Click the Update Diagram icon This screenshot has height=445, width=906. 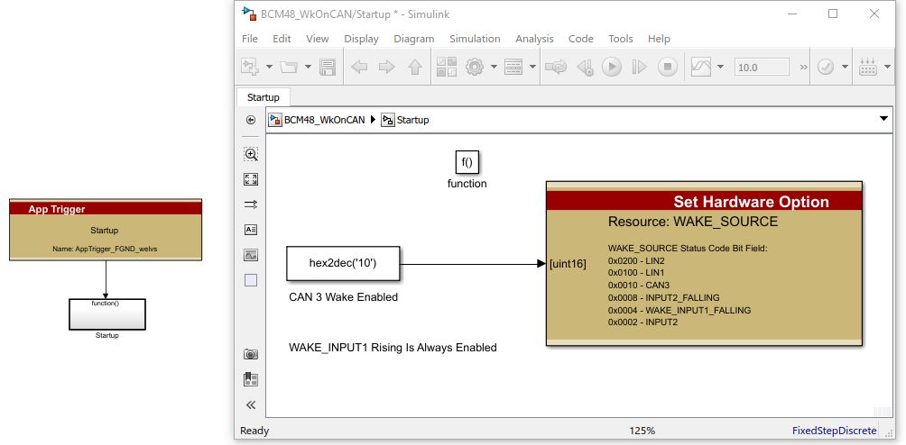(x=556, y=67)
